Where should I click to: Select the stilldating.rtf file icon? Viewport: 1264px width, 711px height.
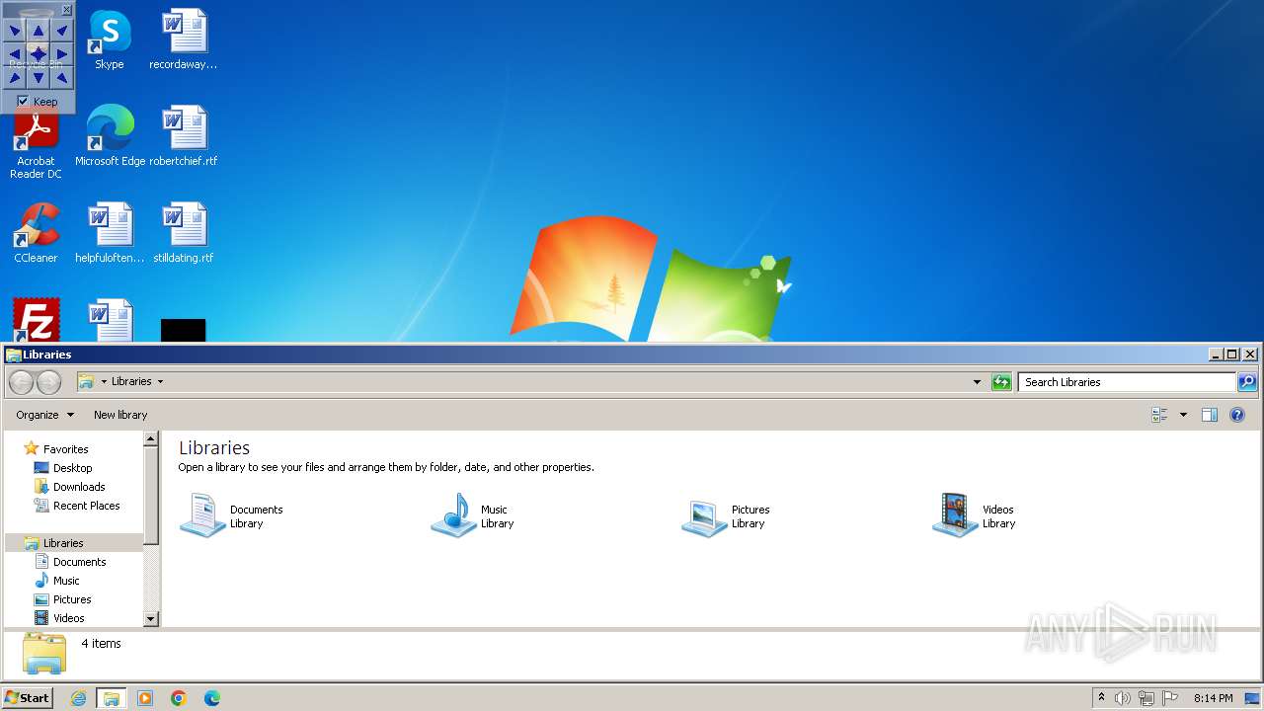tap(184, 234)
